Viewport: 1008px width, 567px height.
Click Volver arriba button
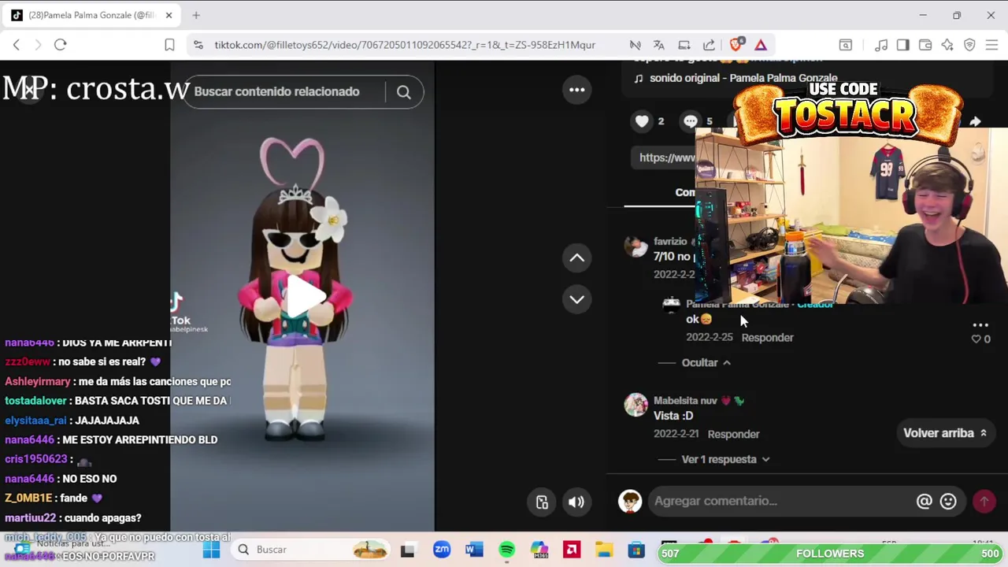coord(945,433)
